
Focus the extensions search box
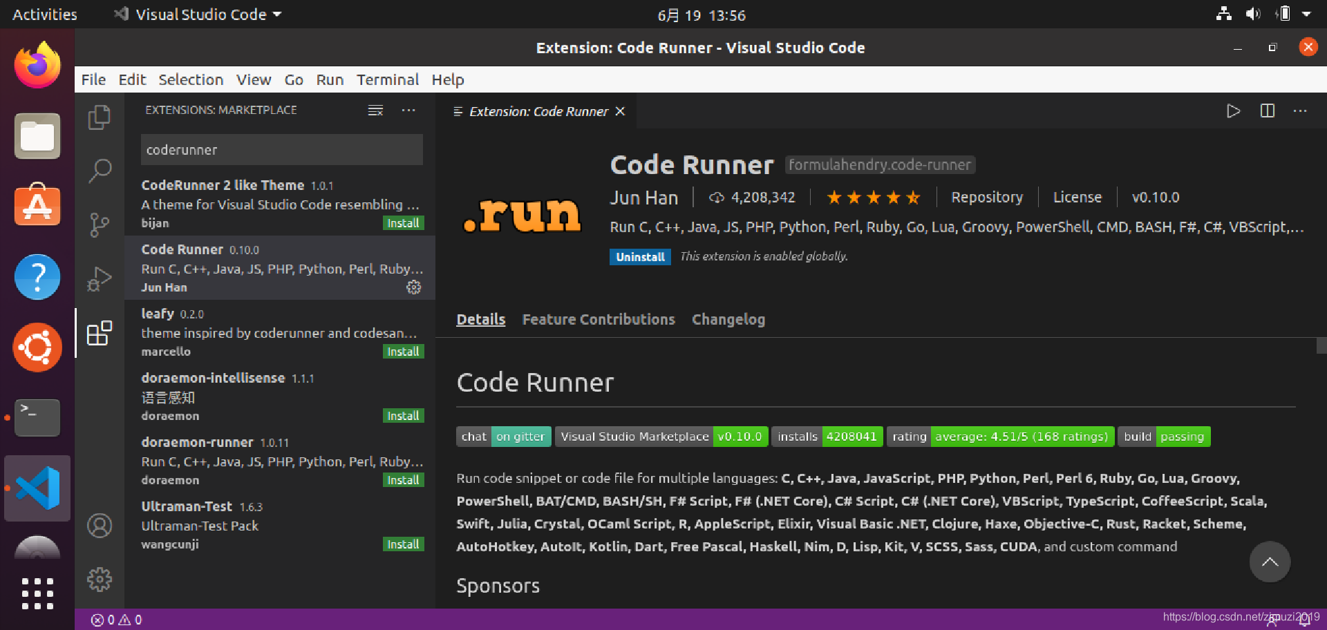282,150
